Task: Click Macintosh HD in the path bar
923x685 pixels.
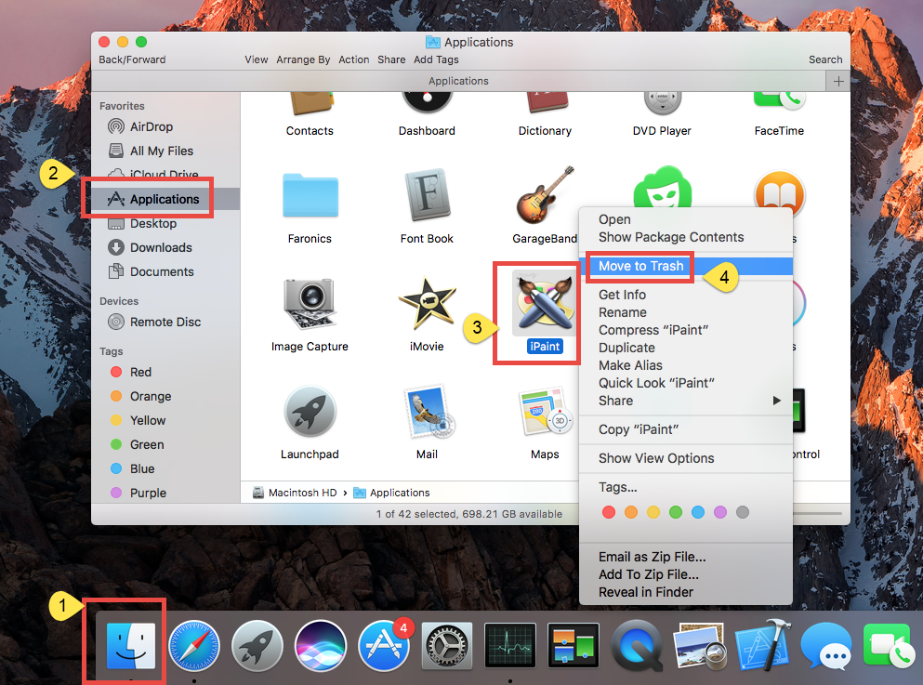Action: tap(301, 492)
